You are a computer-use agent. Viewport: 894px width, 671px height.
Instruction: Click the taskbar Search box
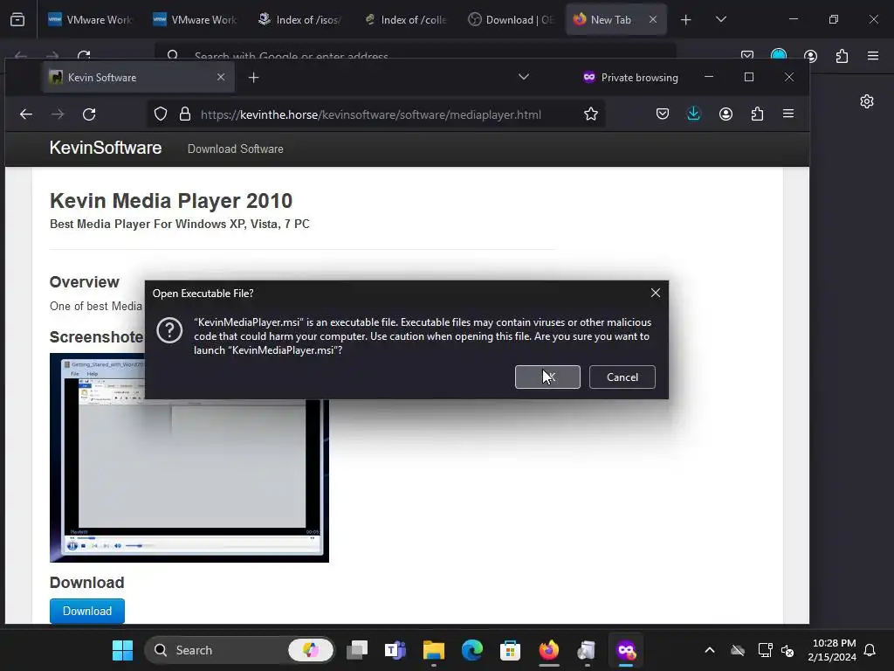239,650
